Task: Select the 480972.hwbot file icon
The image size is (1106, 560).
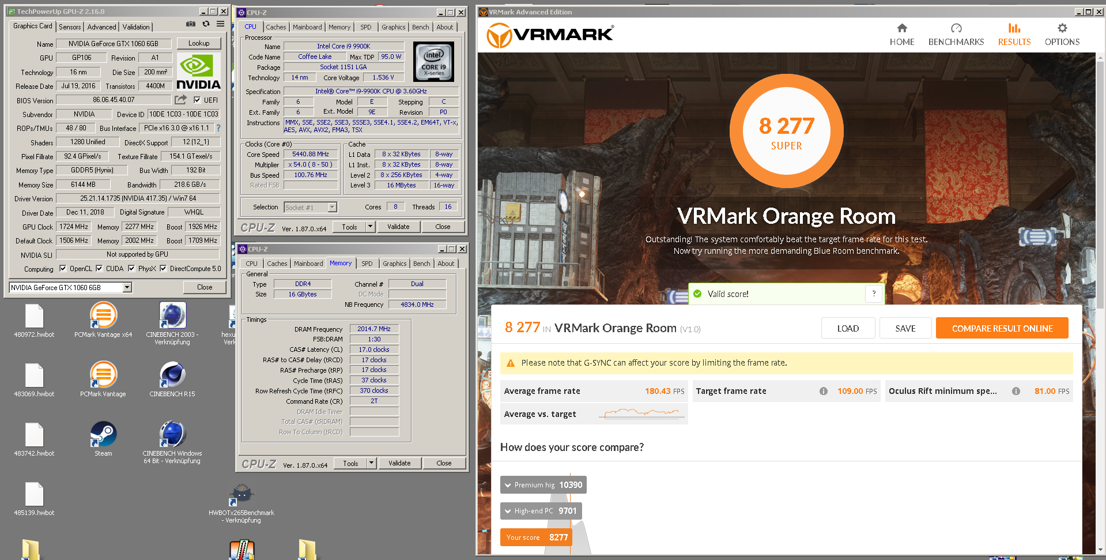Action: pos(34,315)
